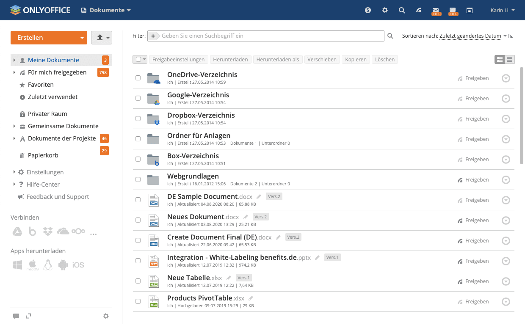525x325 pixels.
Task: Open the Dokumente module dropdown
Action: 106,10
